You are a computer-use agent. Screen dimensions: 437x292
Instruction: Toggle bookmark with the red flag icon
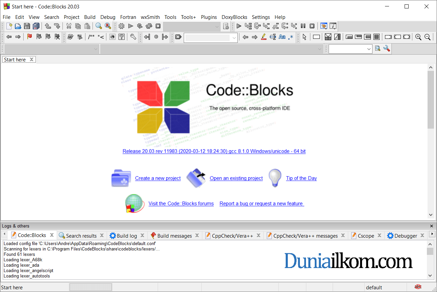29,37
